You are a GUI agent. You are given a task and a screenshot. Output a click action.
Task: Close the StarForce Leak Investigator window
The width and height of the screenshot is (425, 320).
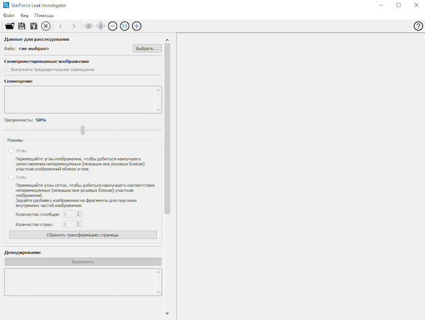[x=416, y=5]
